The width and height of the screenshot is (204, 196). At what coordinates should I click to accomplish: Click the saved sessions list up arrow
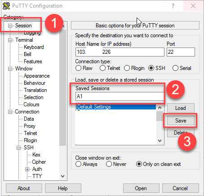coord(160,108)
